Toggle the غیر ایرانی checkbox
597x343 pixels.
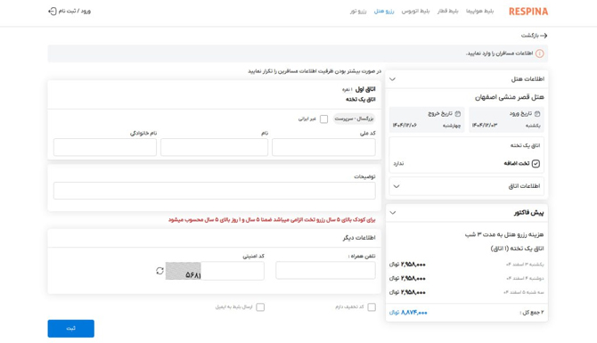pos(323,119)
